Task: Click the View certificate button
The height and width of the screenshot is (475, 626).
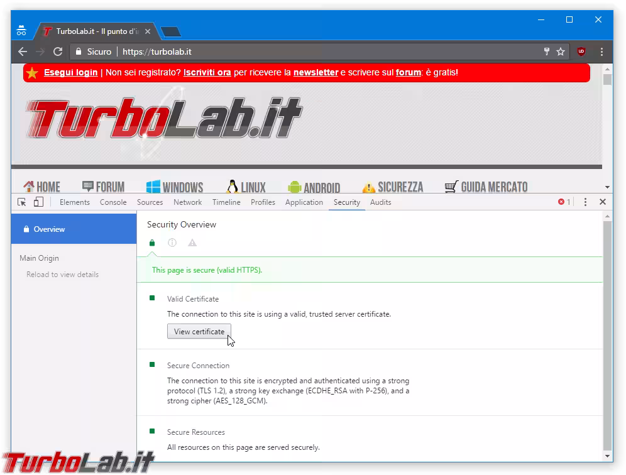Action: 199,332
